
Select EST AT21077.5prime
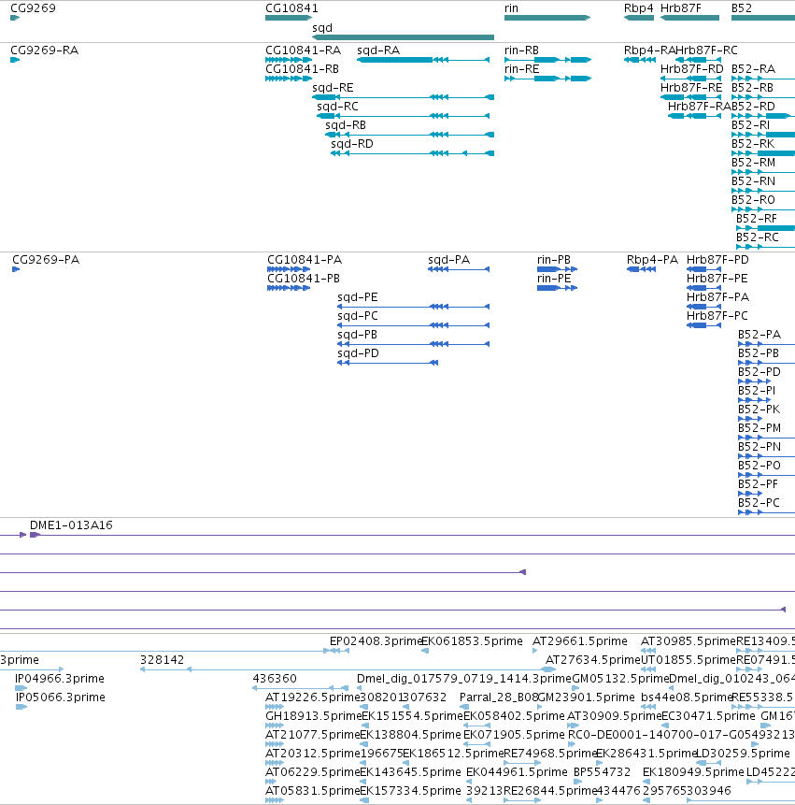(x=275, y=744)
